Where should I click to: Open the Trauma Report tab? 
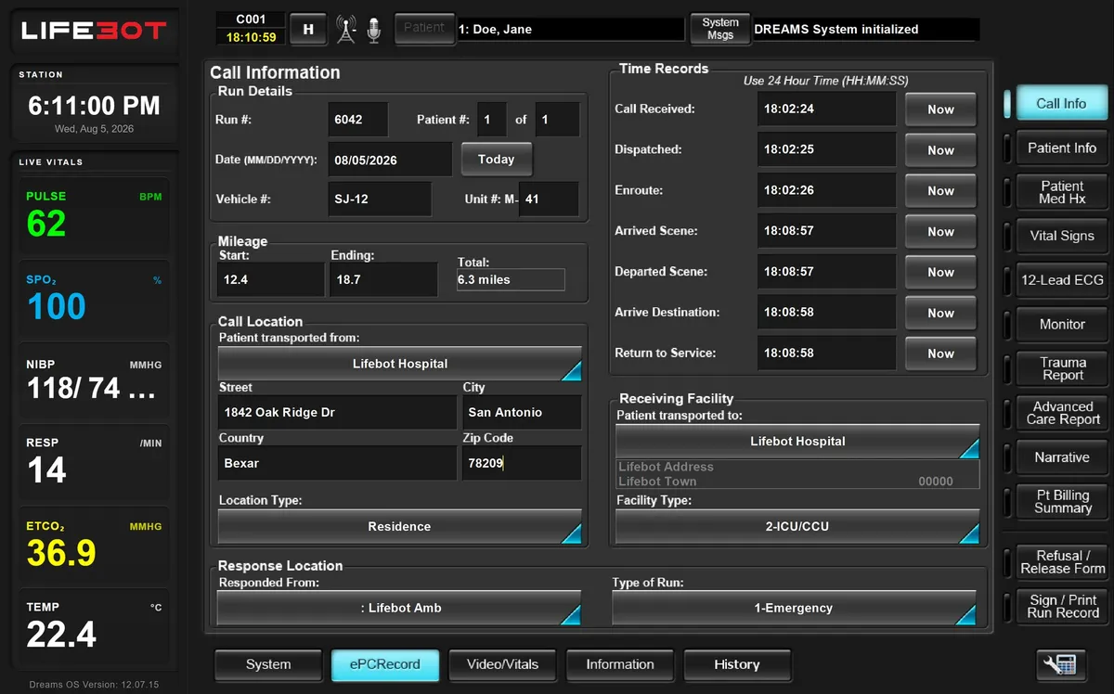[x=1062, y=368]
